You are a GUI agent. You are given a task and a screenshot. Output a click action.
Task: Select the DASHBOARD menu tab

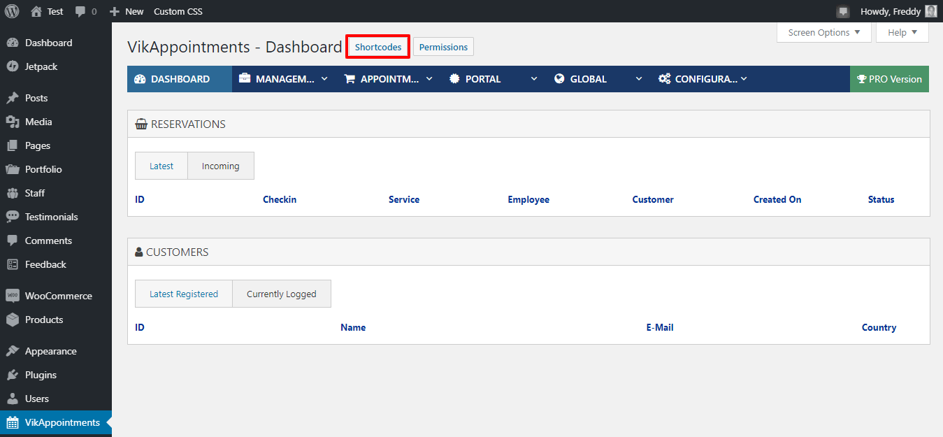[180, 79]
